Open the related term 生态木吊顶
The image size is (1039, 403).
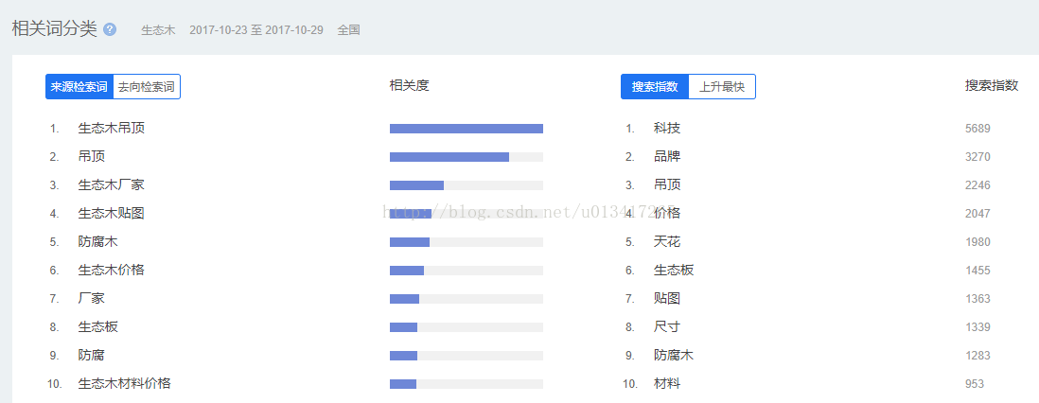pyautogui.click(x=111, y=129)
